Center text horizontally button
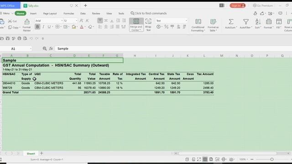The image size is (292, 164). click(x=106, y=27)
